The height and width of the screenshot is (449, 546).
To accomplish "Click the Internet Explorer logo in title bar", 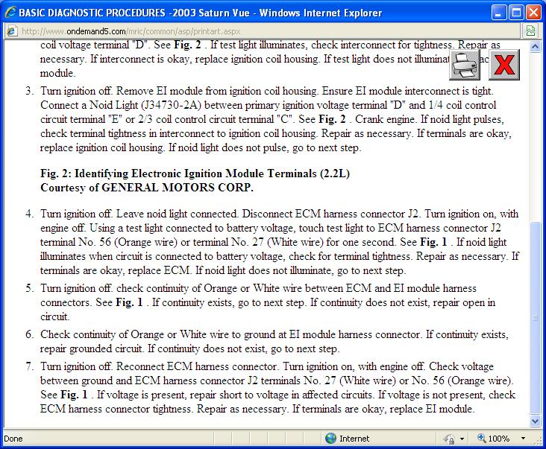I will 10,13.
